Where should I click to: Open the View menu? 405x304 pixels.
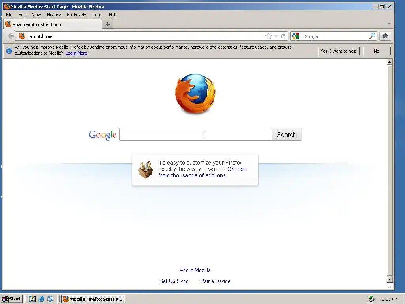coord(36,15)
